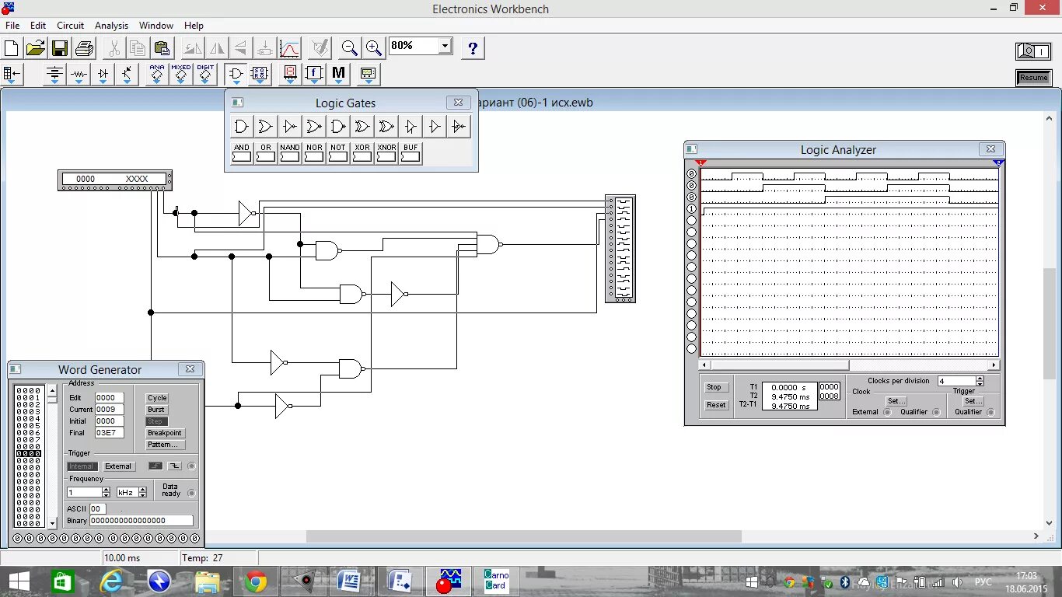Click Burst in Word Generator
The width and height of the screenshot is (1062, 597).
[157, 410]
